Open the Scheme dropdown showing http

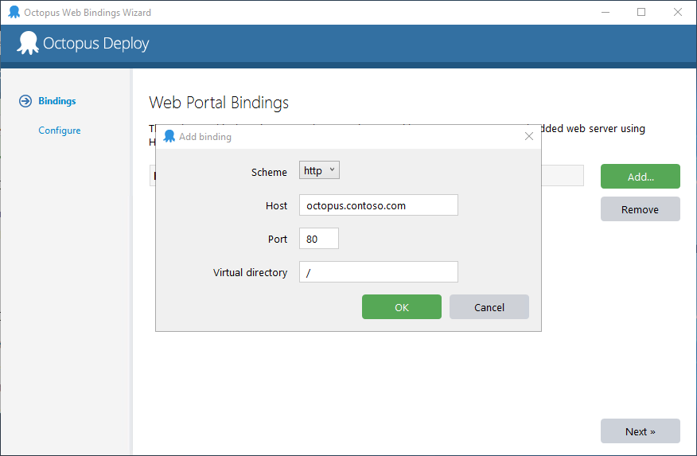click(x=319, y=170)
